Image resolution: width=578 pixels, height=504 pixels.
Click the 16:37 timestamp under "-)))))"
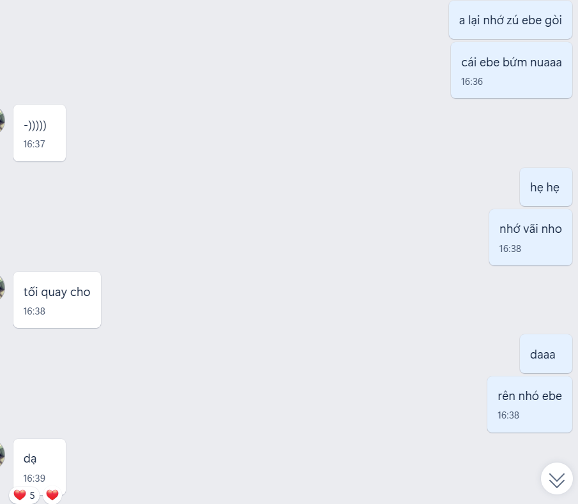pyautogui.click(x=34, y=144)
